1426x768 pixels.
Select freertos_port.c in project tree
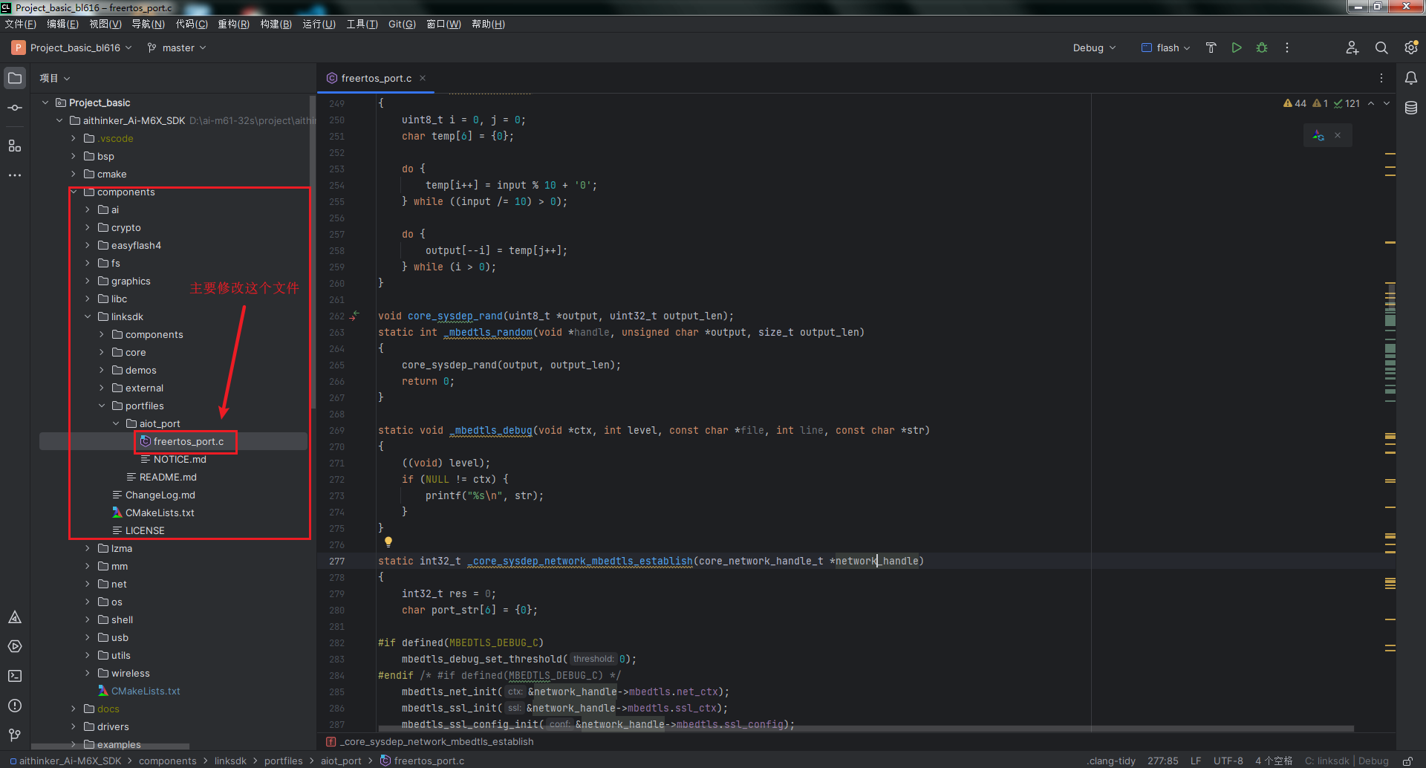coord(189,441)
